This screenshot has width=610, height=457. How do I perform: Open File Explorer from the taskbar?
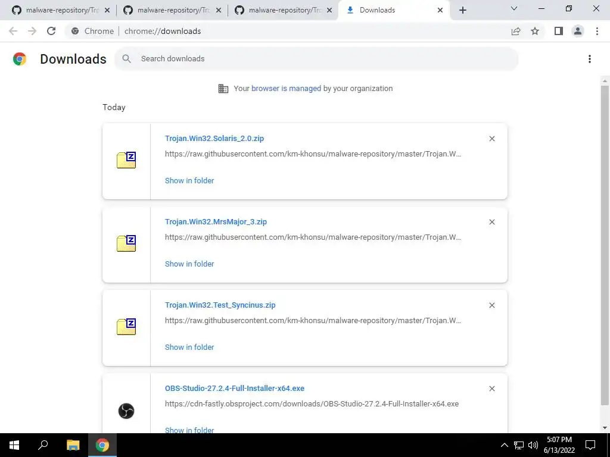coord(73,445)
